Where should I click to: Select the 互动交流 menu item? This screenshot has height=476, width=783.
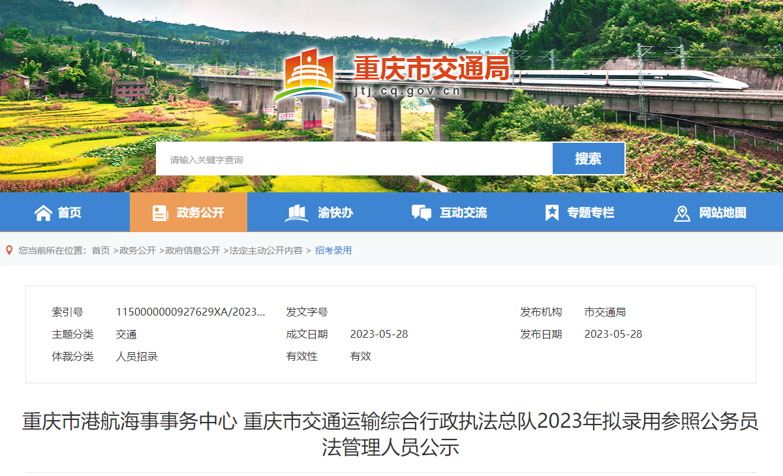tap(450, 213)
